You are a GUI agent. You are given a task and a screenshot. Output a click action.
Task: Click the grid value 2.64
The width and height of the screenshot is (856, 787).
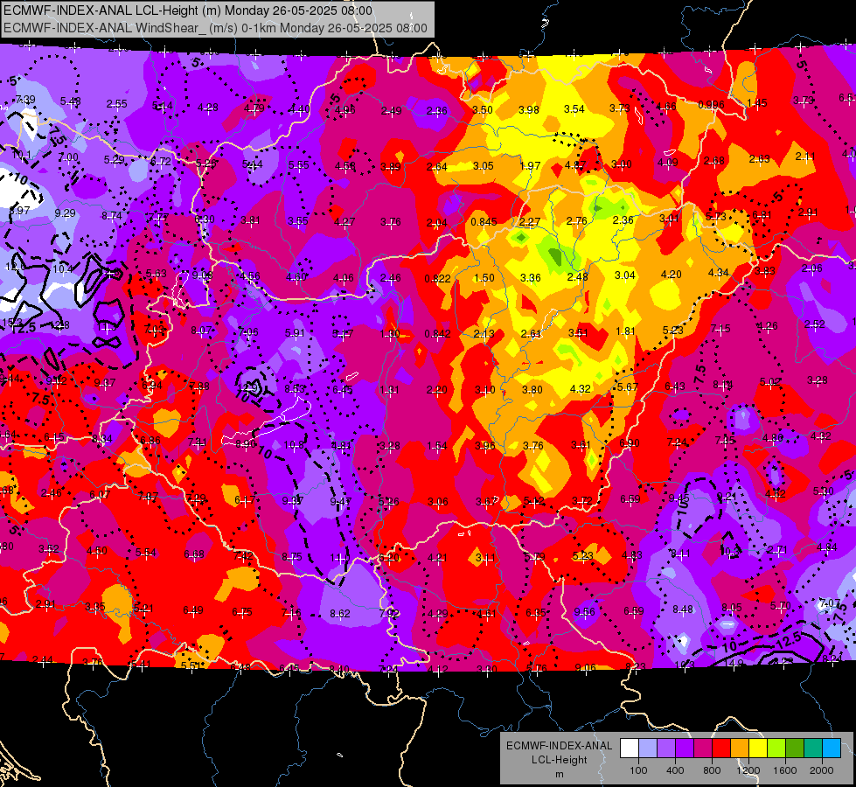click(x=436, y=166)
